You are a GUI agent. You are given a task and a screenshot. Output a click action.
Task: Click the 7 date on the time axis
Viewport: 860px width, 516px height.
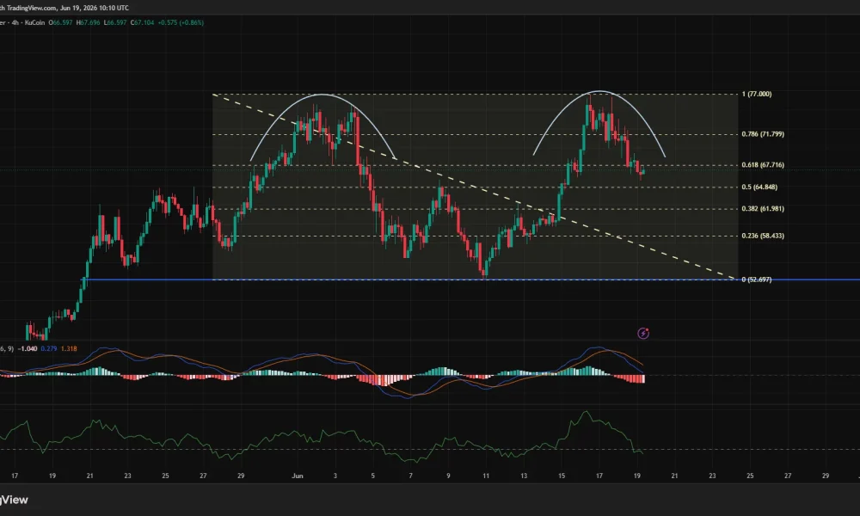(x=410, y=476)
